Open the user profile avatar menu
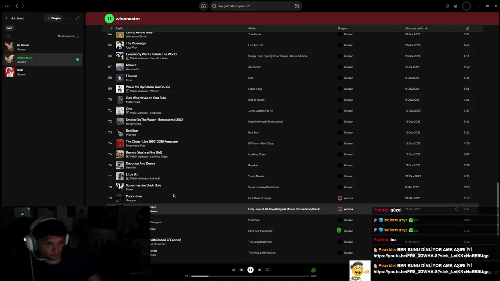 466,6
